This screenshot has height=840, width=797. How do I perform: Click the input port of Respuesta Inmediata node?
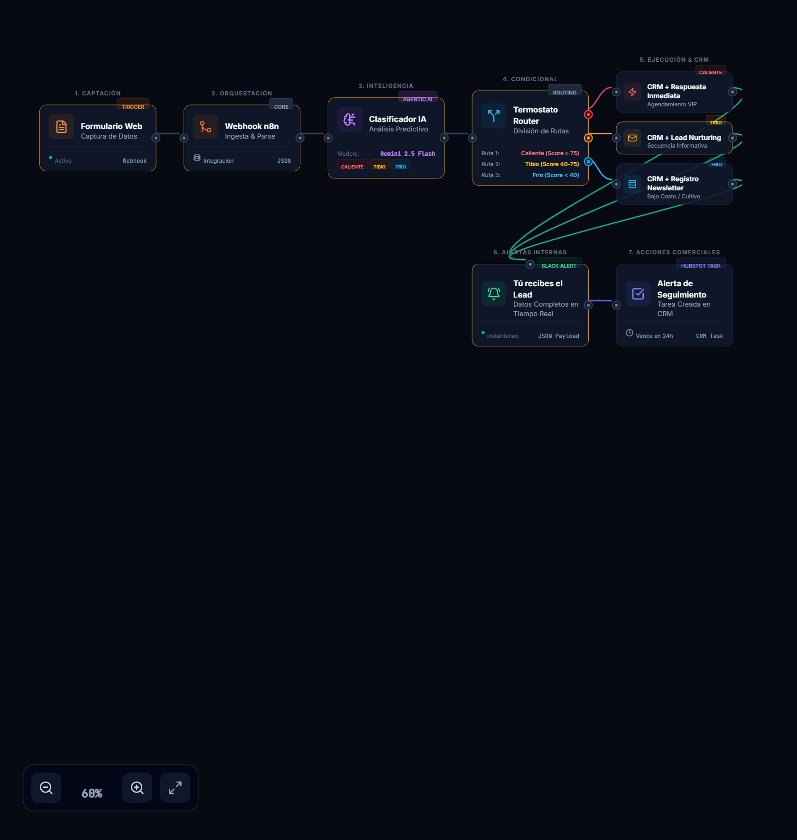point(616,92)
